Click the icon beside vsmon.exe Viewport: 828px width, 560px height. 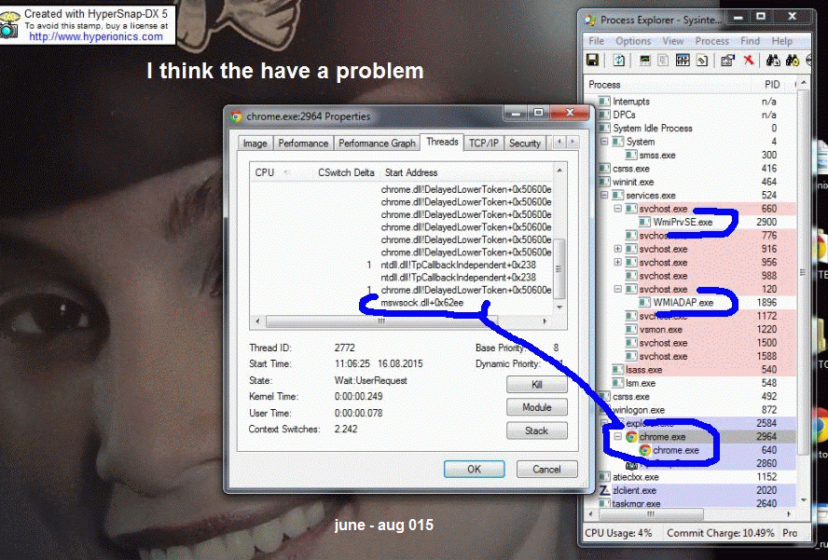point(631,329)
